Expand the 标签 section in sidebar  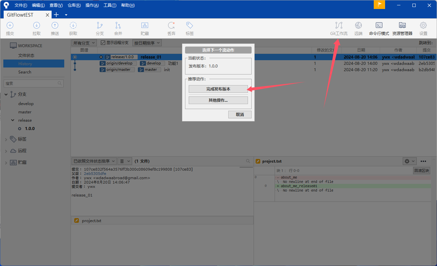(6, 139)
